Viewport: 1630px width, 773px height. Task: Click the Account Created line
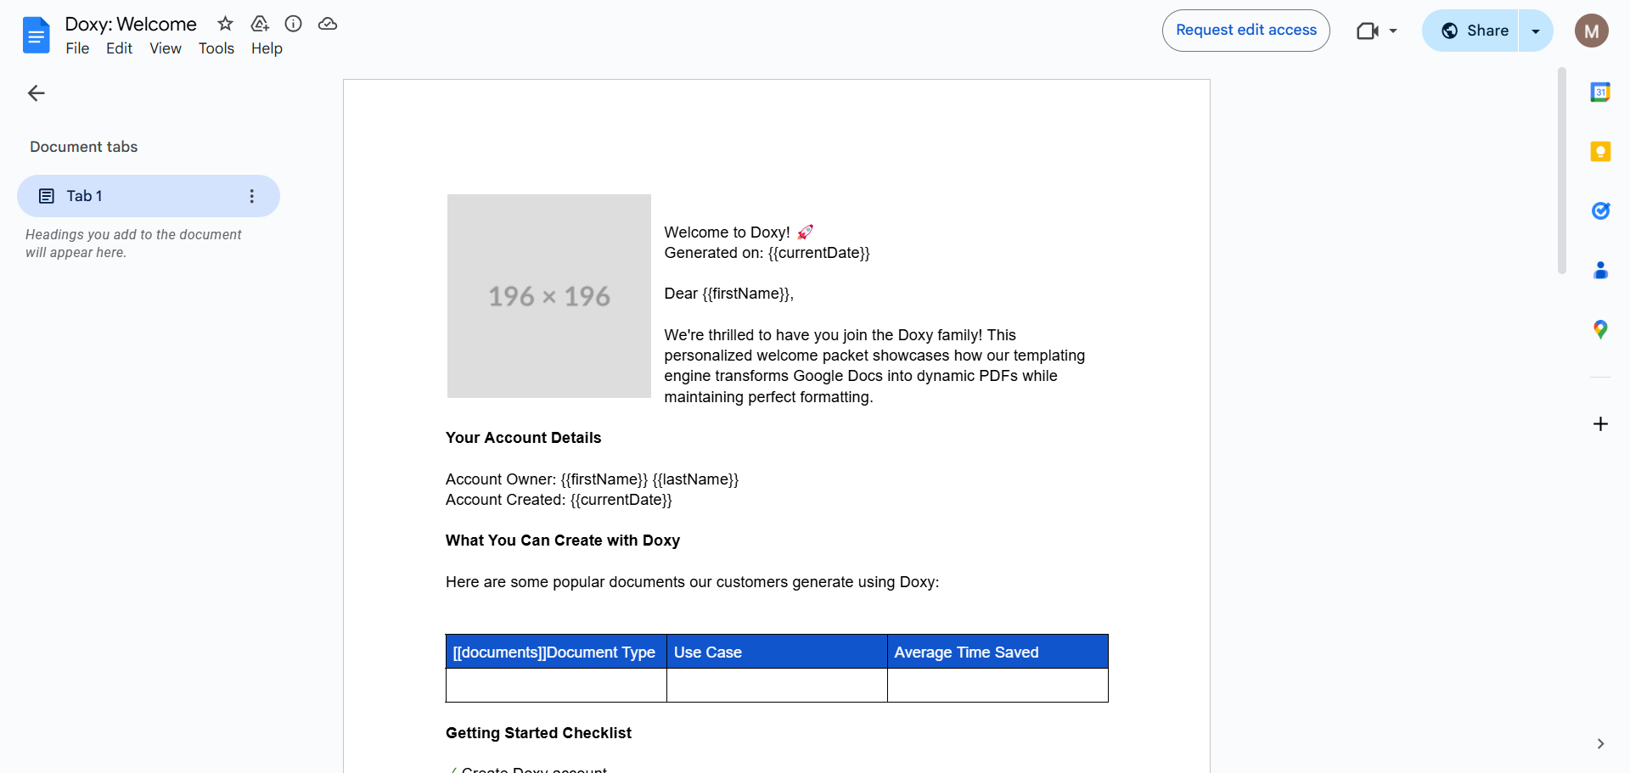(559, 500)
